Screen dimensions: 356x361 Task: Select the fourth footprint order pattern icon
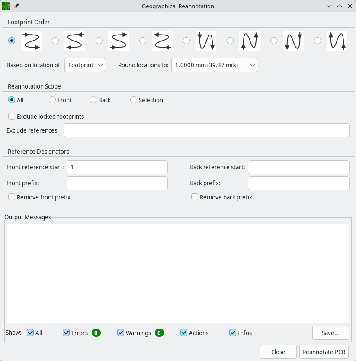[x=162, y=41]
